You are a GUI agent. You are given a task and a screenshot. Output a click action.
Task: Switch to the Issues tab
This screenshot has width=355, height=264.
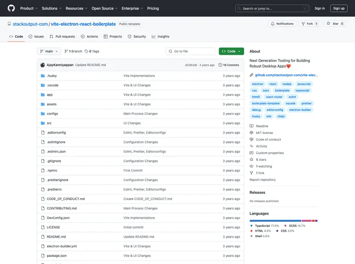coord(36,37)
